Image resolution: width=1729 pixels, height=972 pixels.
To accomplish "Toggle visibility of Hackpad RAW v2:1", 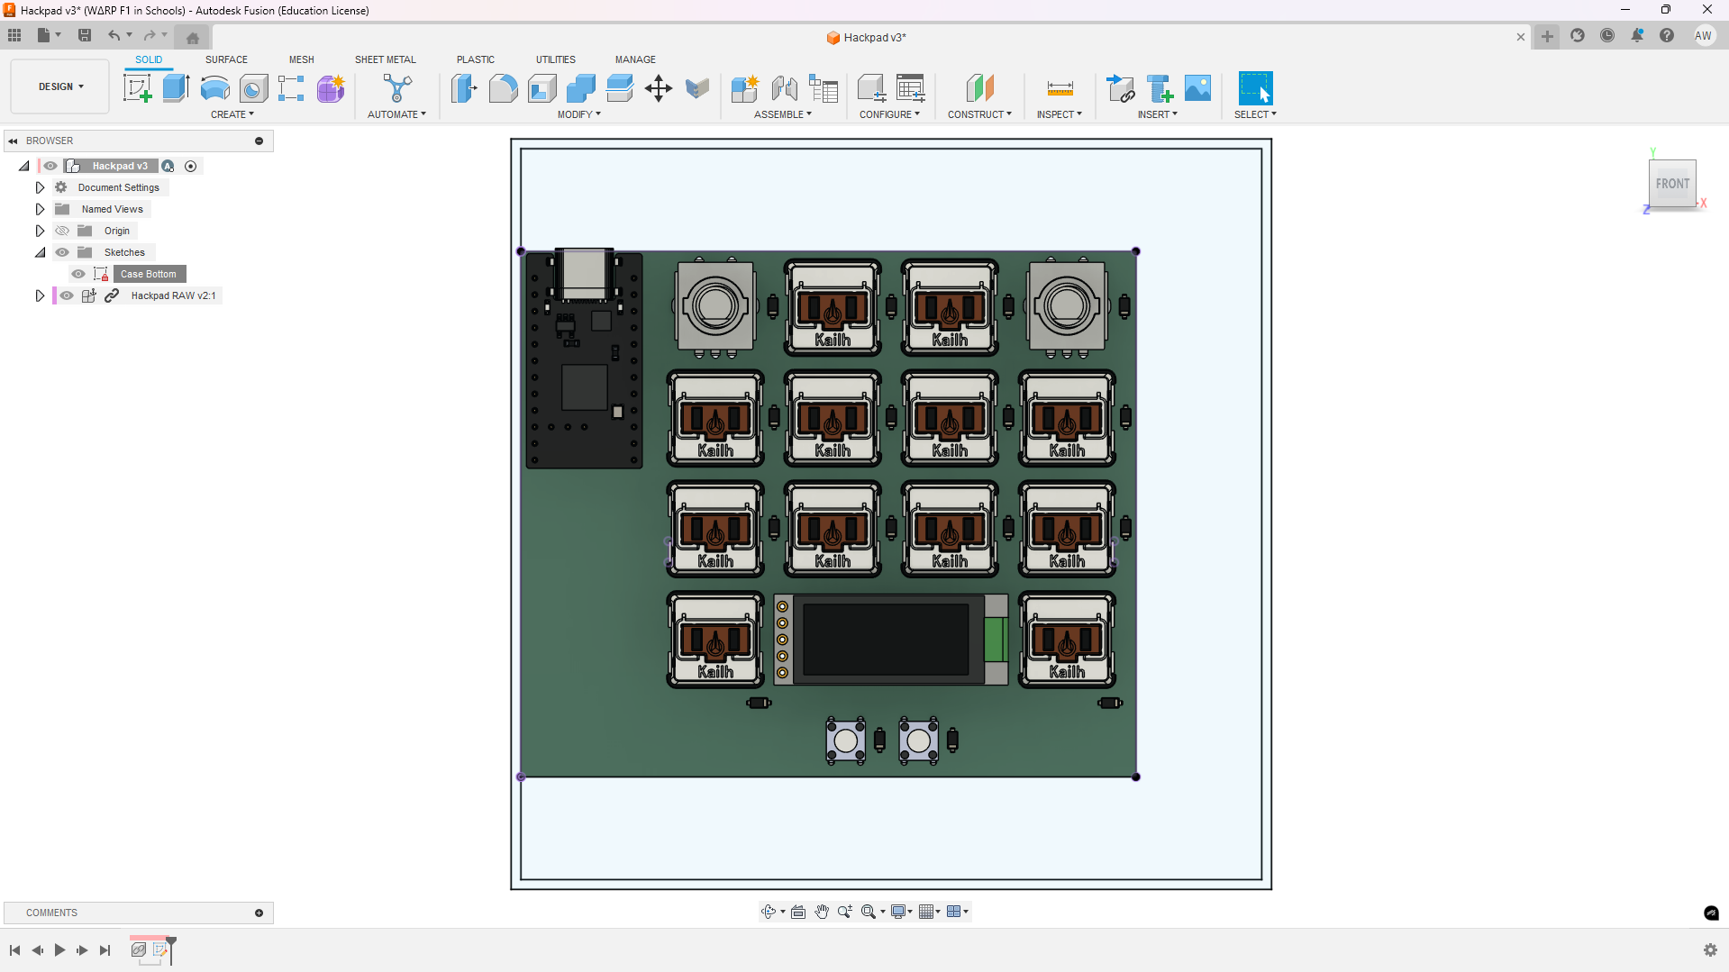I will (67, 295).
